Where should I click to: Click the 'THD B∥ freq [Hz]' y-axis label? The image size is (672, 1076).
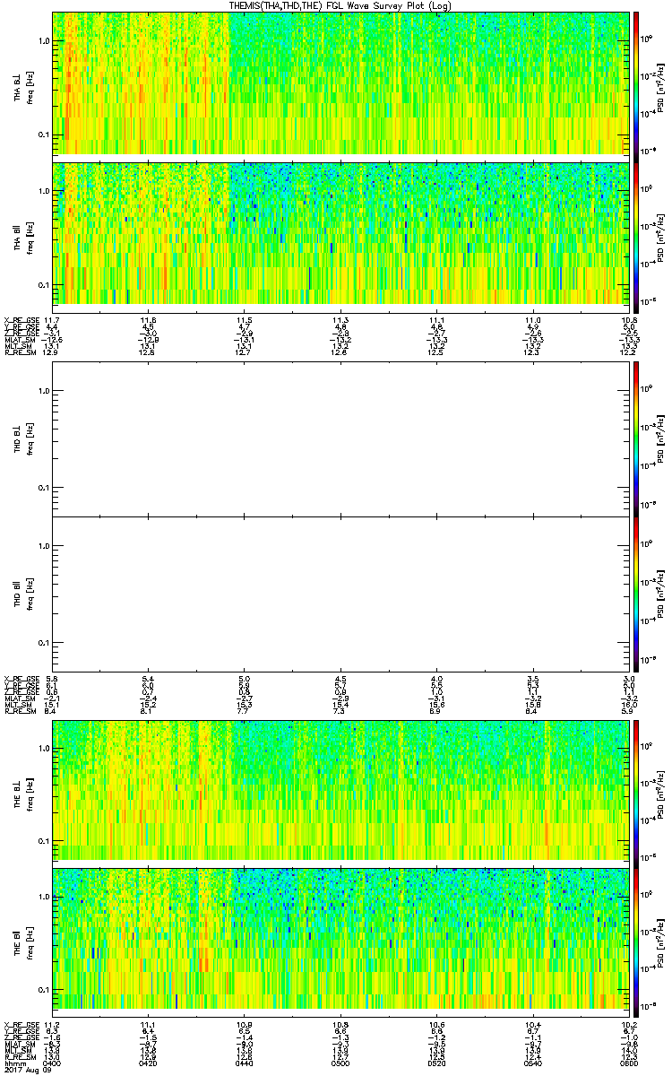(x=22, y=594)
